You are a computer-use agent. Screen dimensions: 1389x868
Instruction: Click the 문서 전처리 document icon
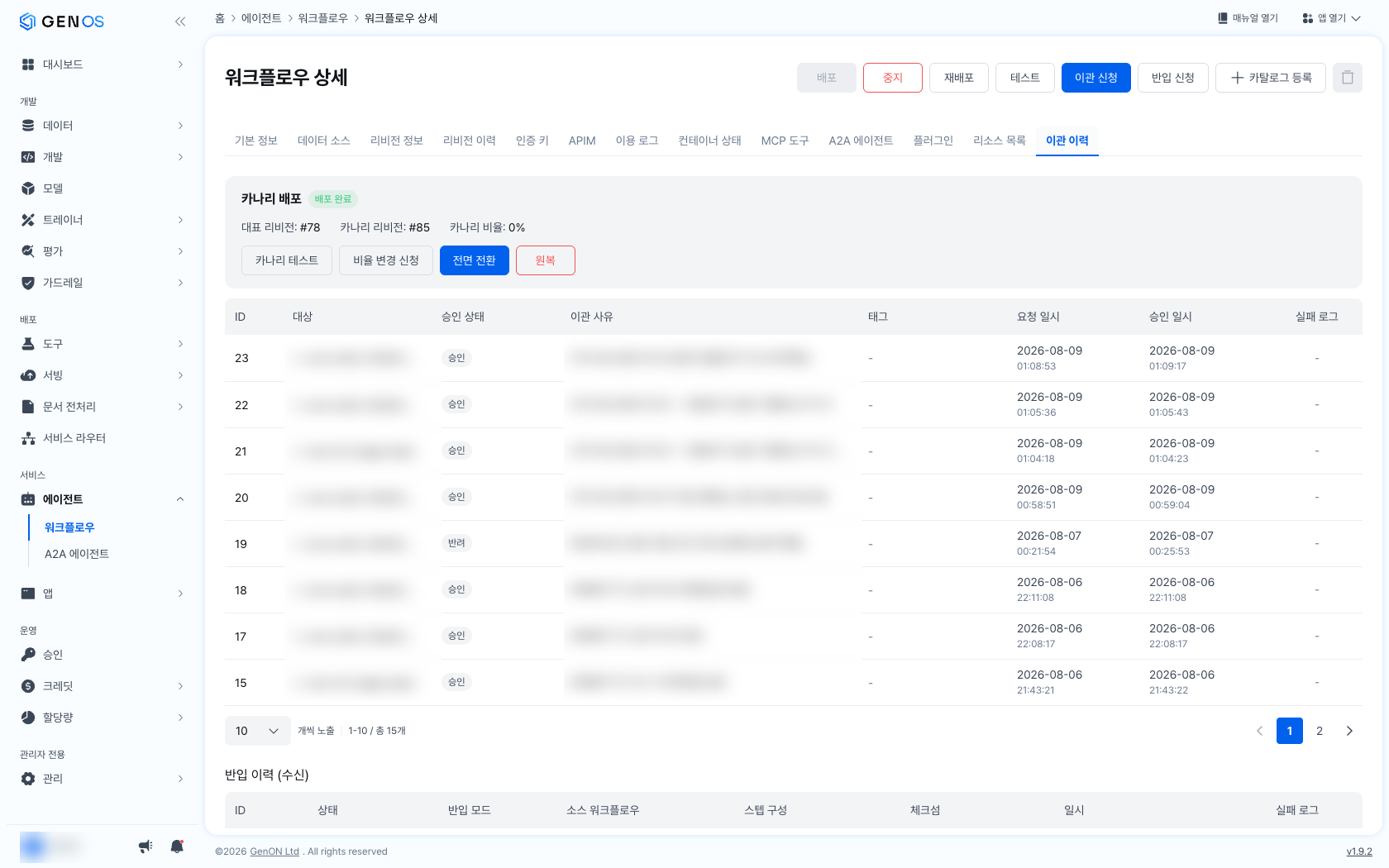(x=28, y=407)
